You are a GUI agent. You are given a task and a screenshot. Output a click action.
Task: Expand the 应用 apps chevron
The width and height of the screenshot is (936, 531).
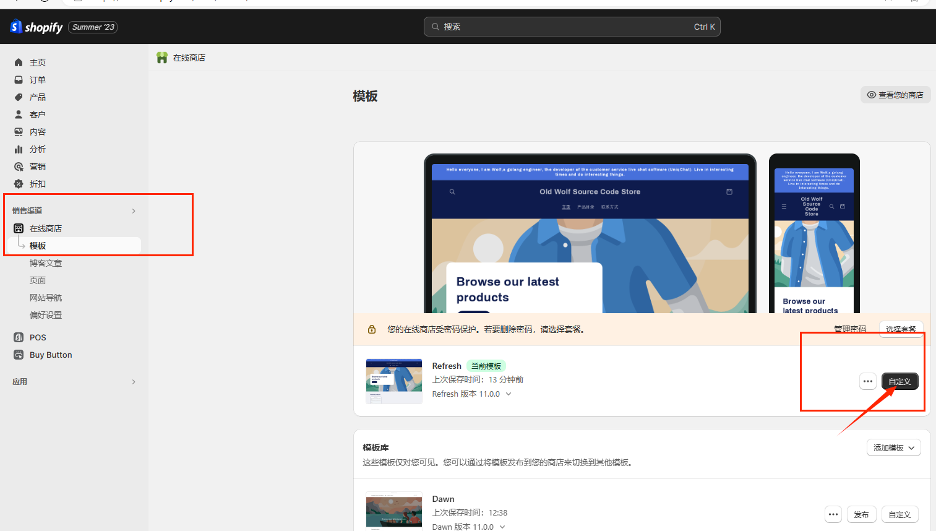(x=134, y=382)
